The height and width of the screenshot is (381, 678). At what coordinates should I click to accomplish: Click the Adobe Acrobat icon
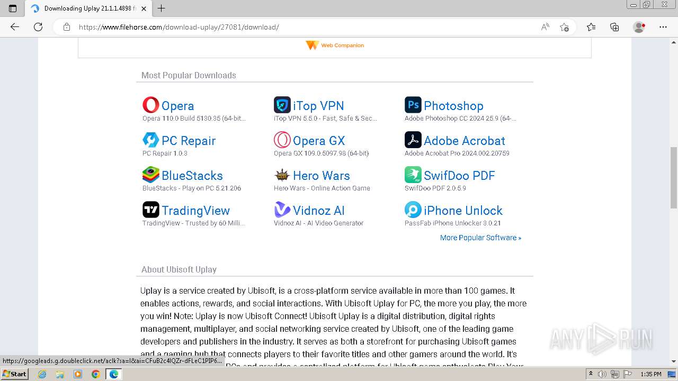(x=413, y=140)
